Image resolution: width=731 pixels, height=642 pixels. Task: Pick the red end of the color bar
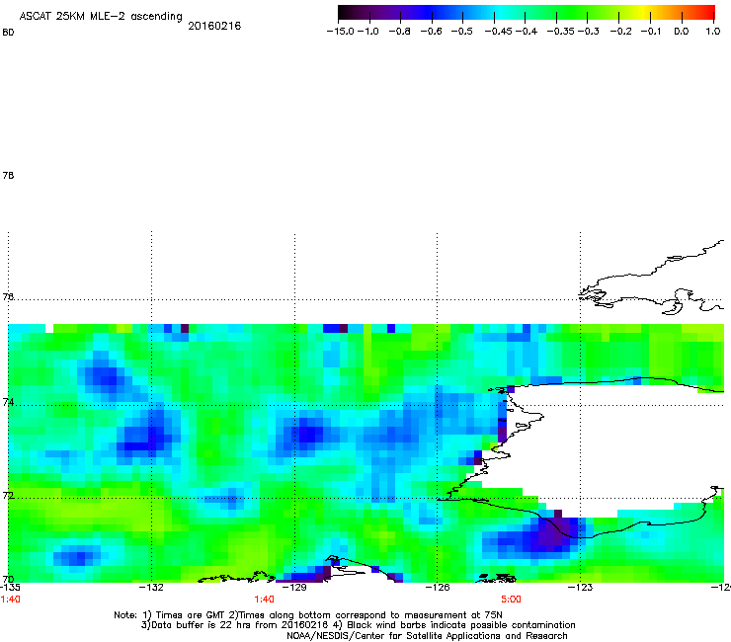pyautogui.click(x=708, y=13)
